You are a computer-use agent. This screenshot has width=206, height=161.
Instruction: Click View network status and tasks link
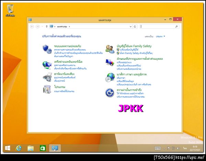click(x=65, y=65)
